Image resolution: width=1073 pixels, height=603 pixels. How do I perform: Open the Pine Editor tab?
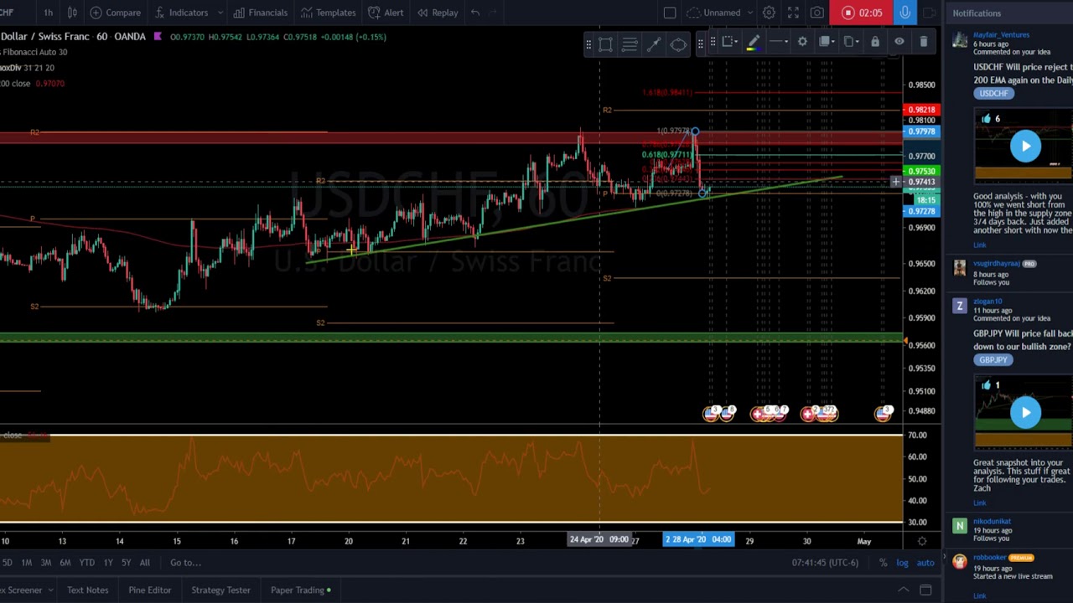point(149,590)
